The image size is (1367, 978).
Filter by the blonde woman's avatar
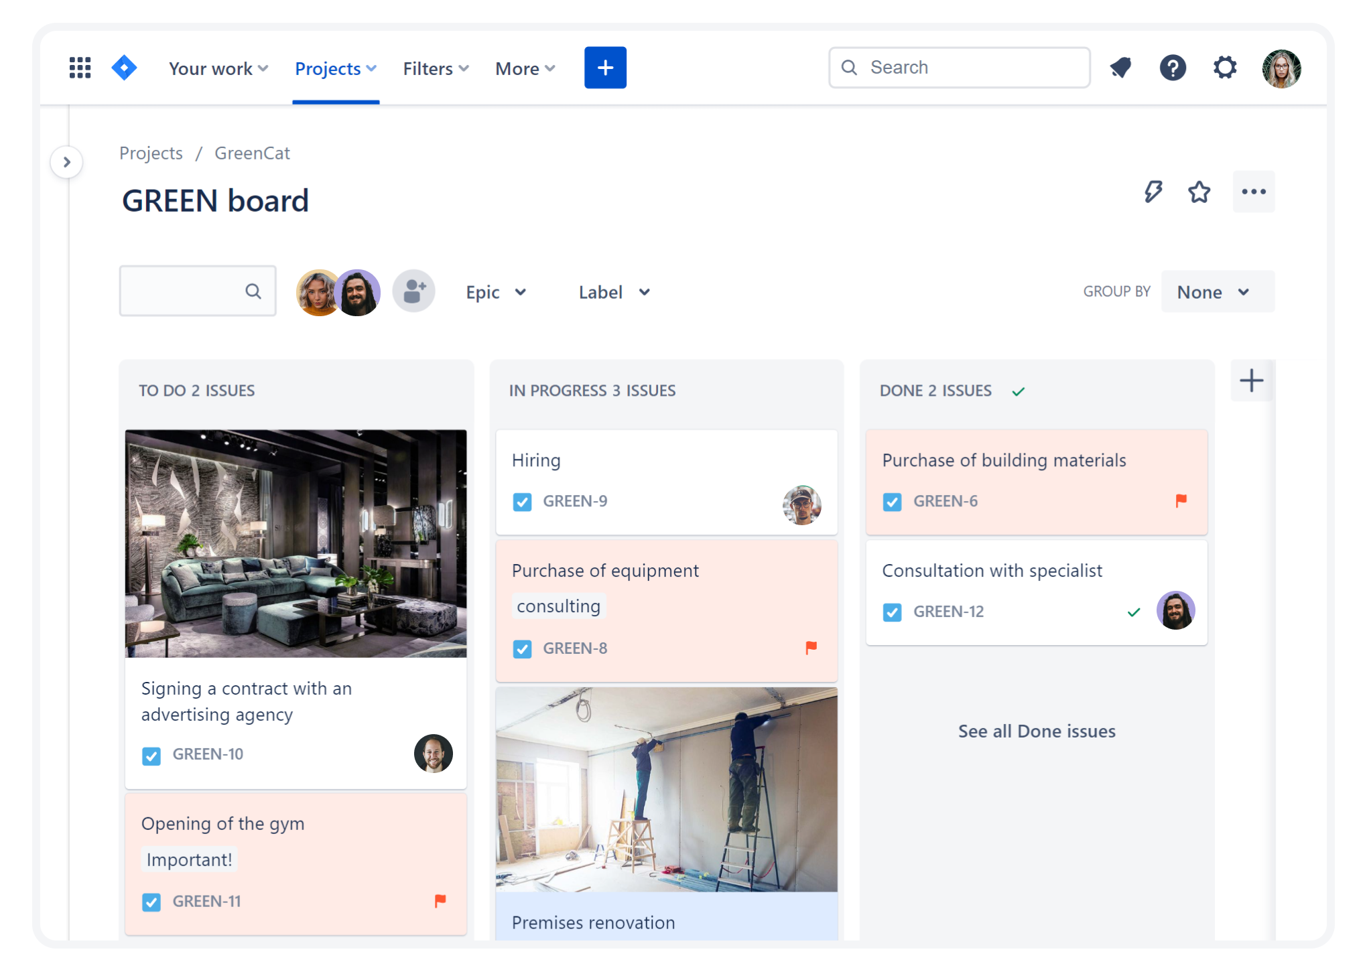tap(316, 293)
